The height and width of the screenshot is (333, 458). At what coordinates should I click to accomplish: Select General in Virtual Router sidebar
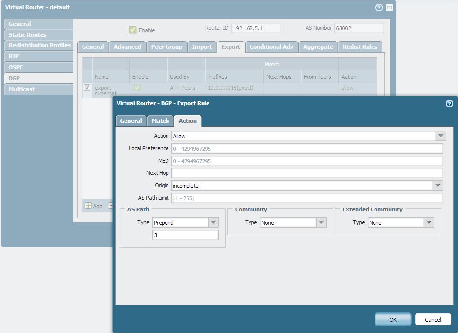(39, 24)
